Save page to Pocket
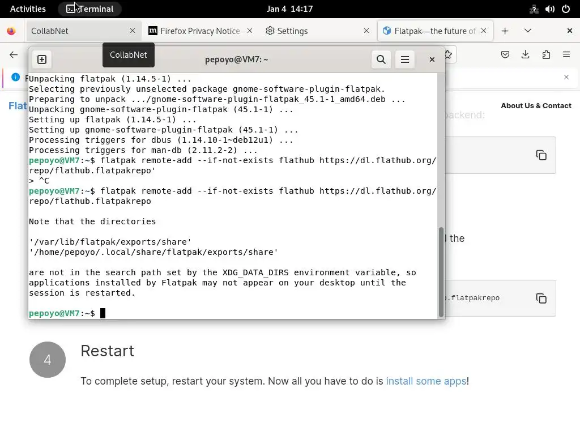The image size is (580, 435). [505, 55]
